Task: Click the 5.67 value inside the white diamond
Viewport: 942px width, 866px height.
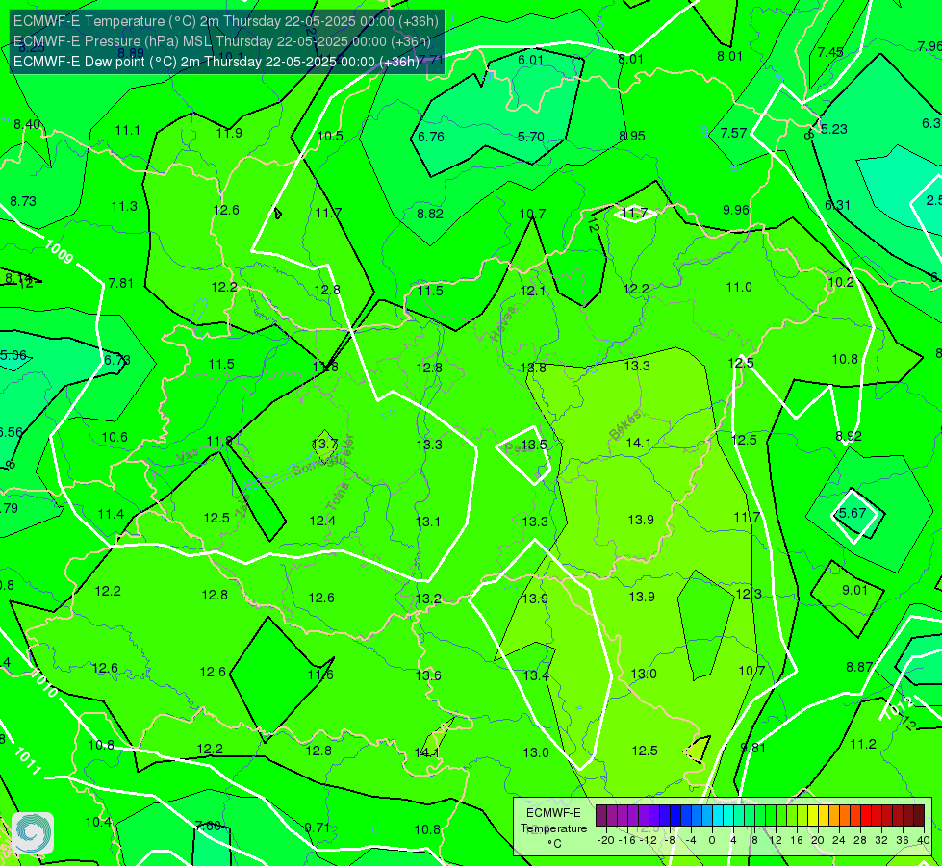Action: [853, 513]
